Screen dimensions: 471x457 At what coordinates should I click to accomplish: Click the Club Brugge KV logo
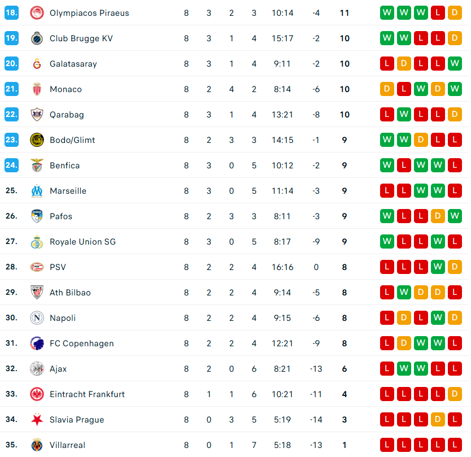(x=37, y=38)
